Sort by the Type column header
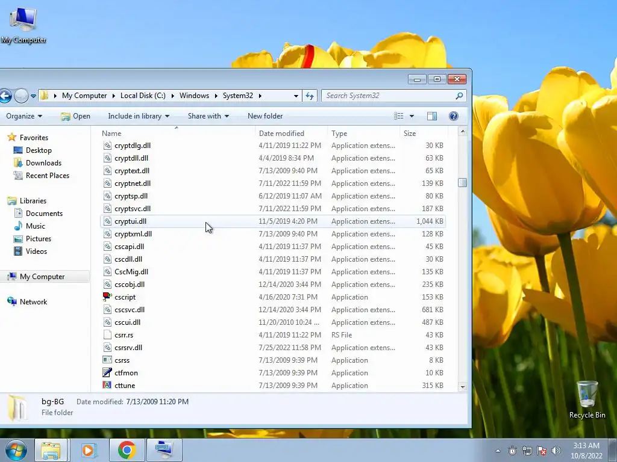Viewport: 617px width, 462px height. [363, 133]
